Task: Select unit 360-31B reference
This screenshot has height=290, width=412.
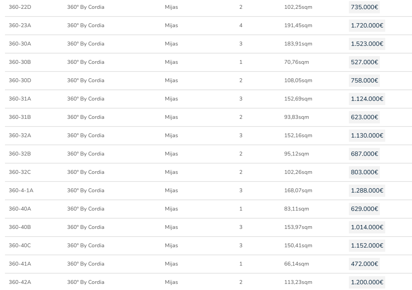Action: coord(20,117)
